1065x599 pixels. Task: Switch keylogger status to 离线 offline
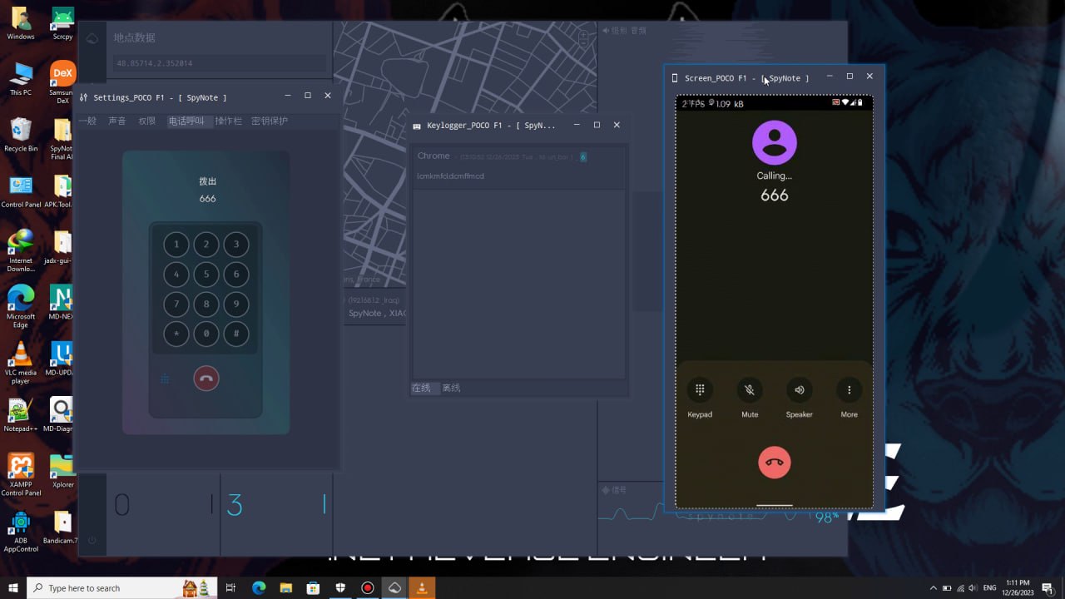coord(452,388)
